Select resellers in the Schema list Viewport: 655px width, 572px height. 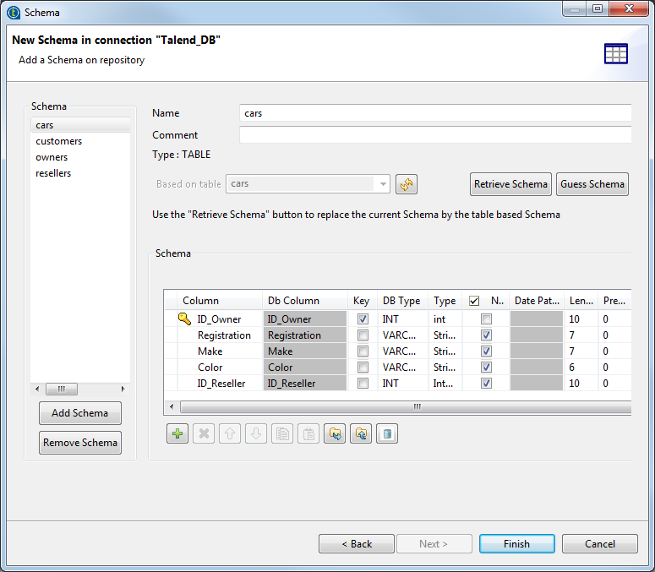click(x=53, y=173)
